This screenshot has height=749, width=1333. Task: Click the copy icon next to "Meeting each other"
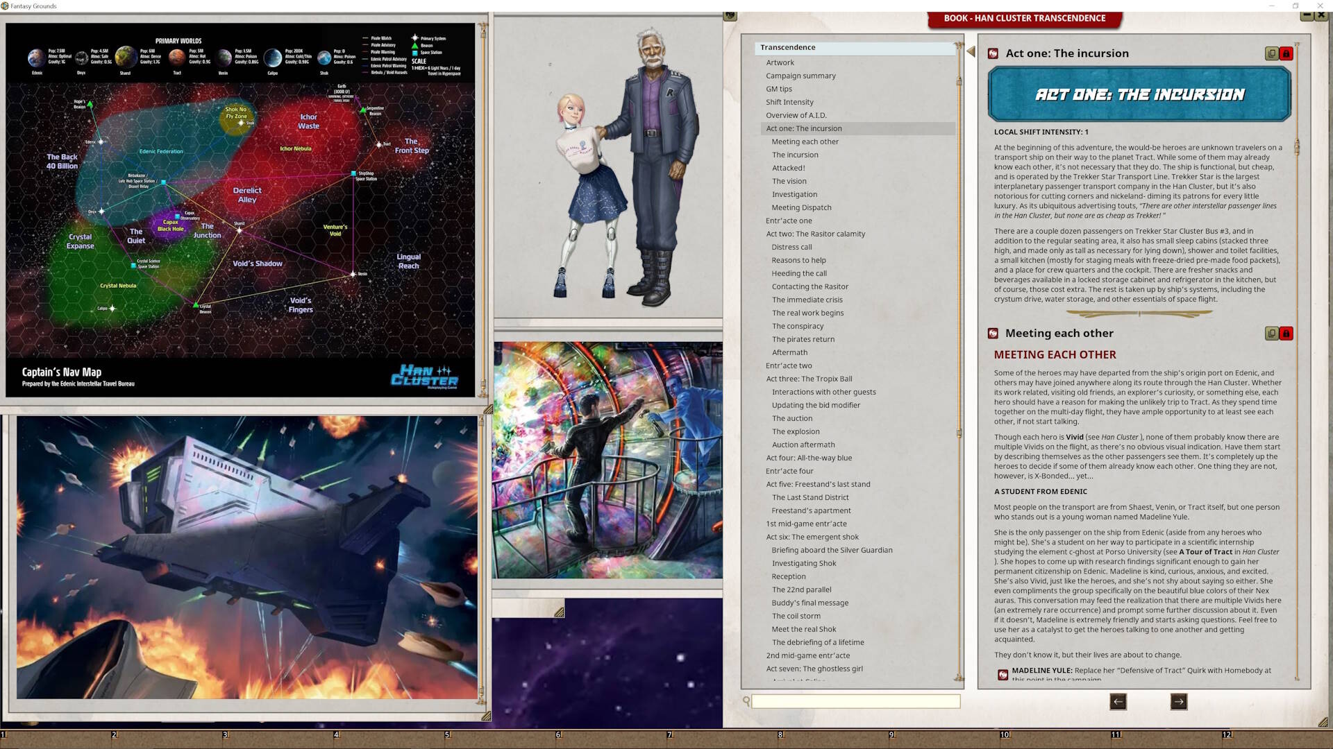[x=1271, y=334]
